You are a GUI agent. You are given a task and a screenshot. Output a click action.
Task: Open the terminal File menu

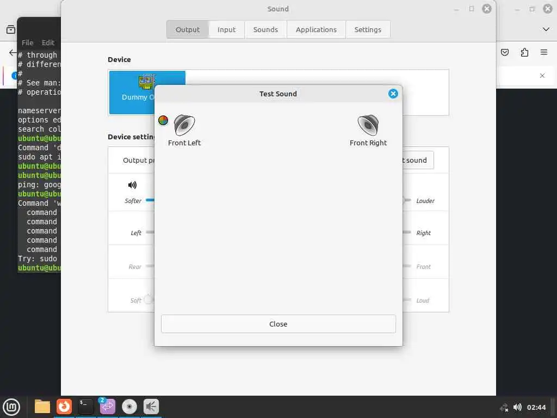[x=27, y=42]
